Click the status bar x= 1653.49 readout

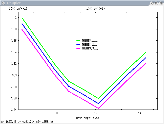[x=9, y=122]
